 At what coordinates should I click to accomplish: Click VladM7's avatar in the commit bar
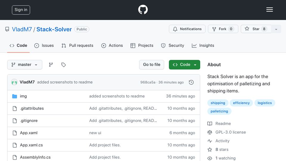tap(14, 82)
